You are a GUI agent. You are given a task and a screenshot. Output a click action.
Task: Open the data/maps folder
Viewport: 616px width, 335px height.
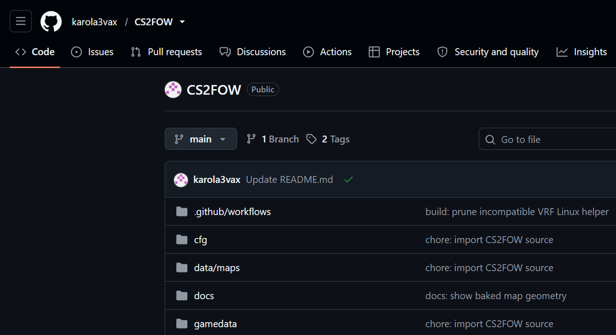point(217,268)
